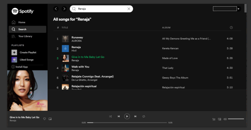Toggle repeat mode
This screenshot has width=251, height=130.
tap(144, 117)
